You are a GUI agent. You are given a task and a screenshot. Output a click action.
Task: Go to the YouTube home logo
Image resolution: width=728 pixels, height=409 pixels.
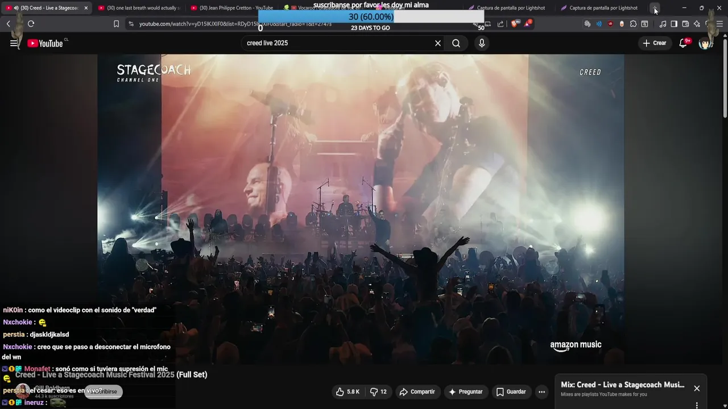tap(45, 43)
